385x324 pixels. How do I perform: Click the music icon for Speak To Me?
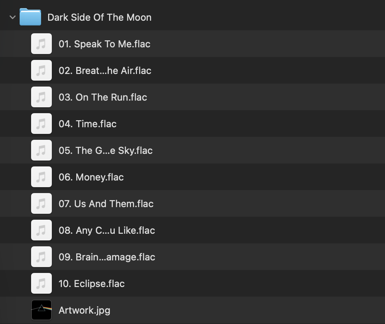point(41,44)
